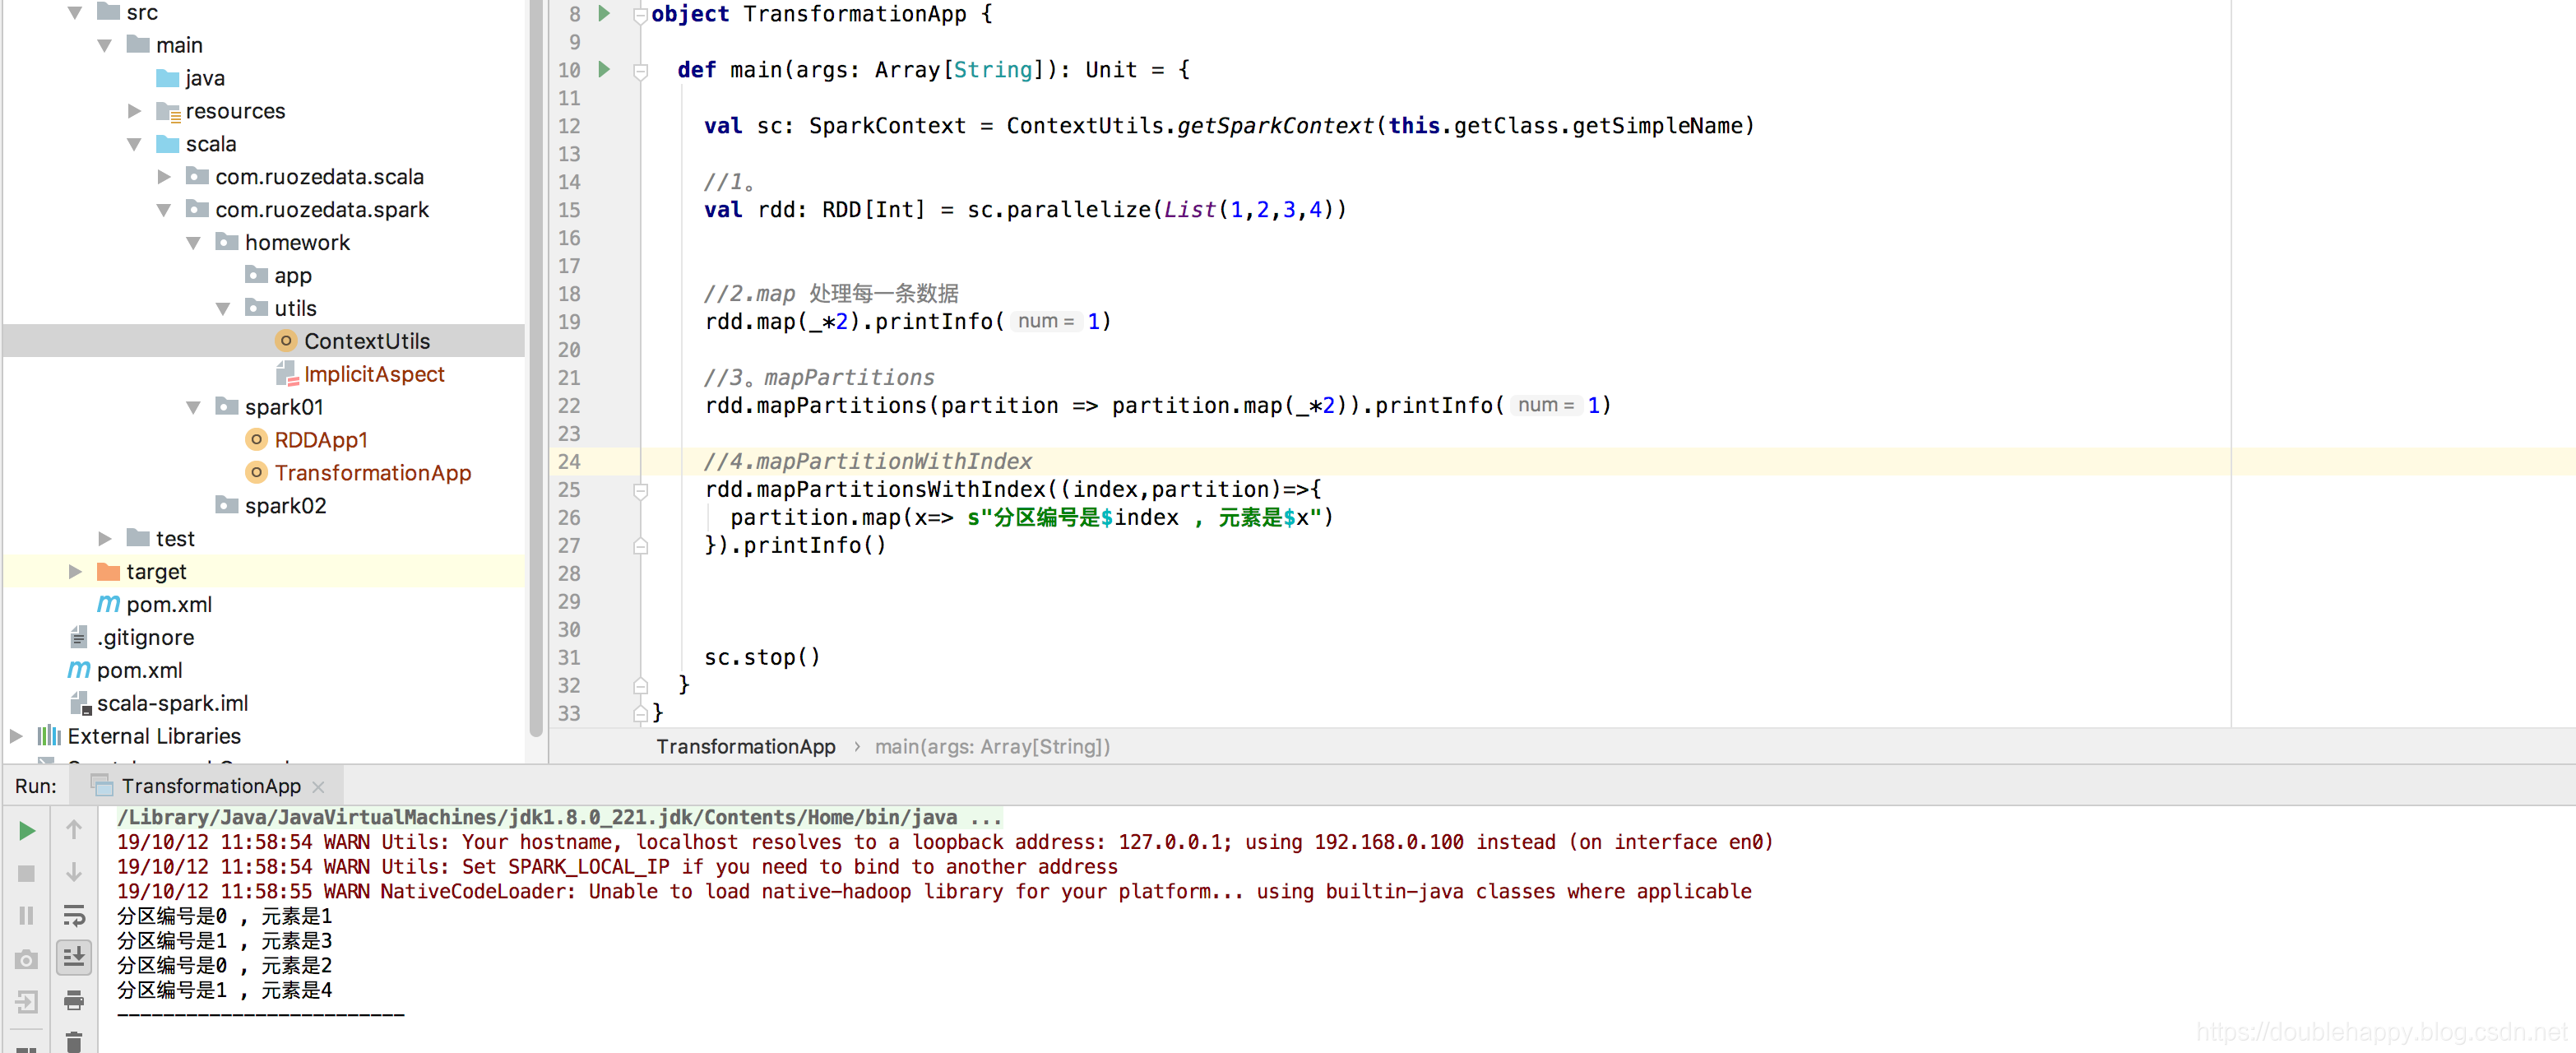This screenshot has height=1053, width=2576.
Task: Click the Stop process square icon
Action: [x=27, y=873]
